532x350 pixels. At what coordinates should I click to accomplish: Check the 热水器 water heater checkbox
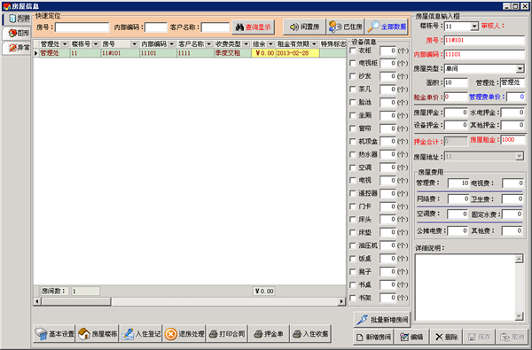353,154
